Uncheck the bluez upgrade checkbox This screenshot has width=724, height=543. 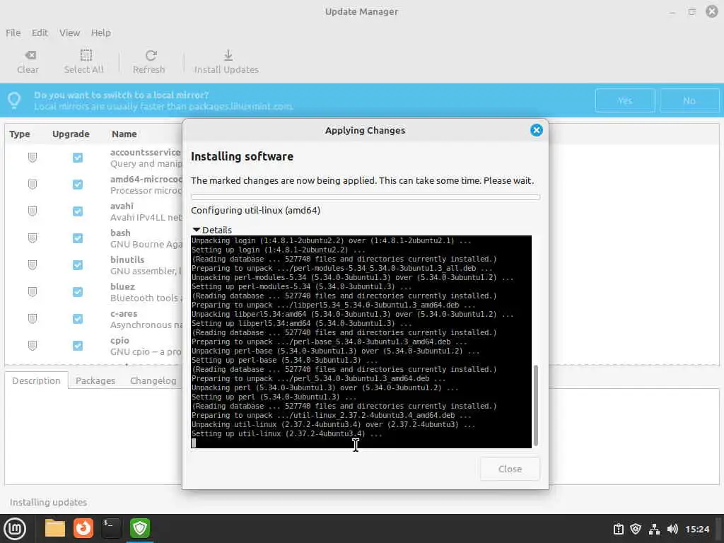78,292
